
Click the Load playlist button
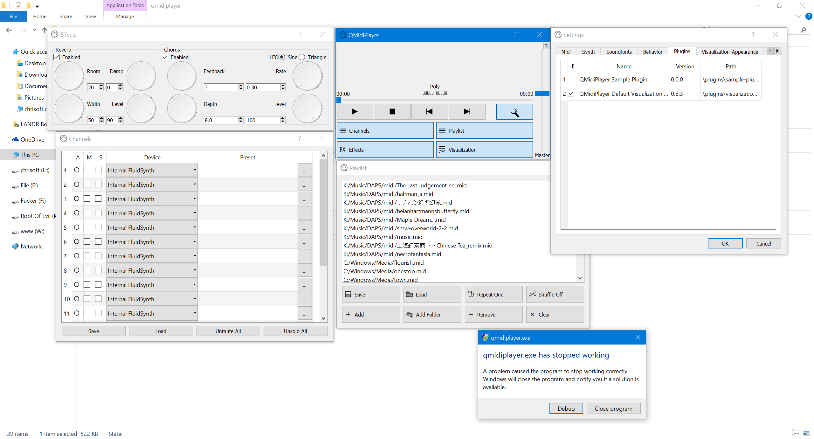[432, 295]
